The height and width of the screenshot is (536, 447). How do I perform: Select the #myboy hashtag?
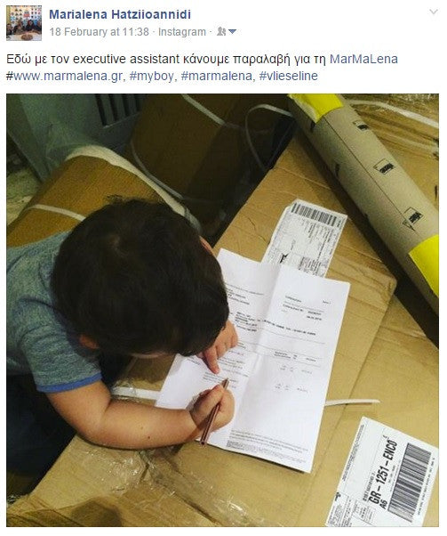pyautogui.click(x=152, y=76)
